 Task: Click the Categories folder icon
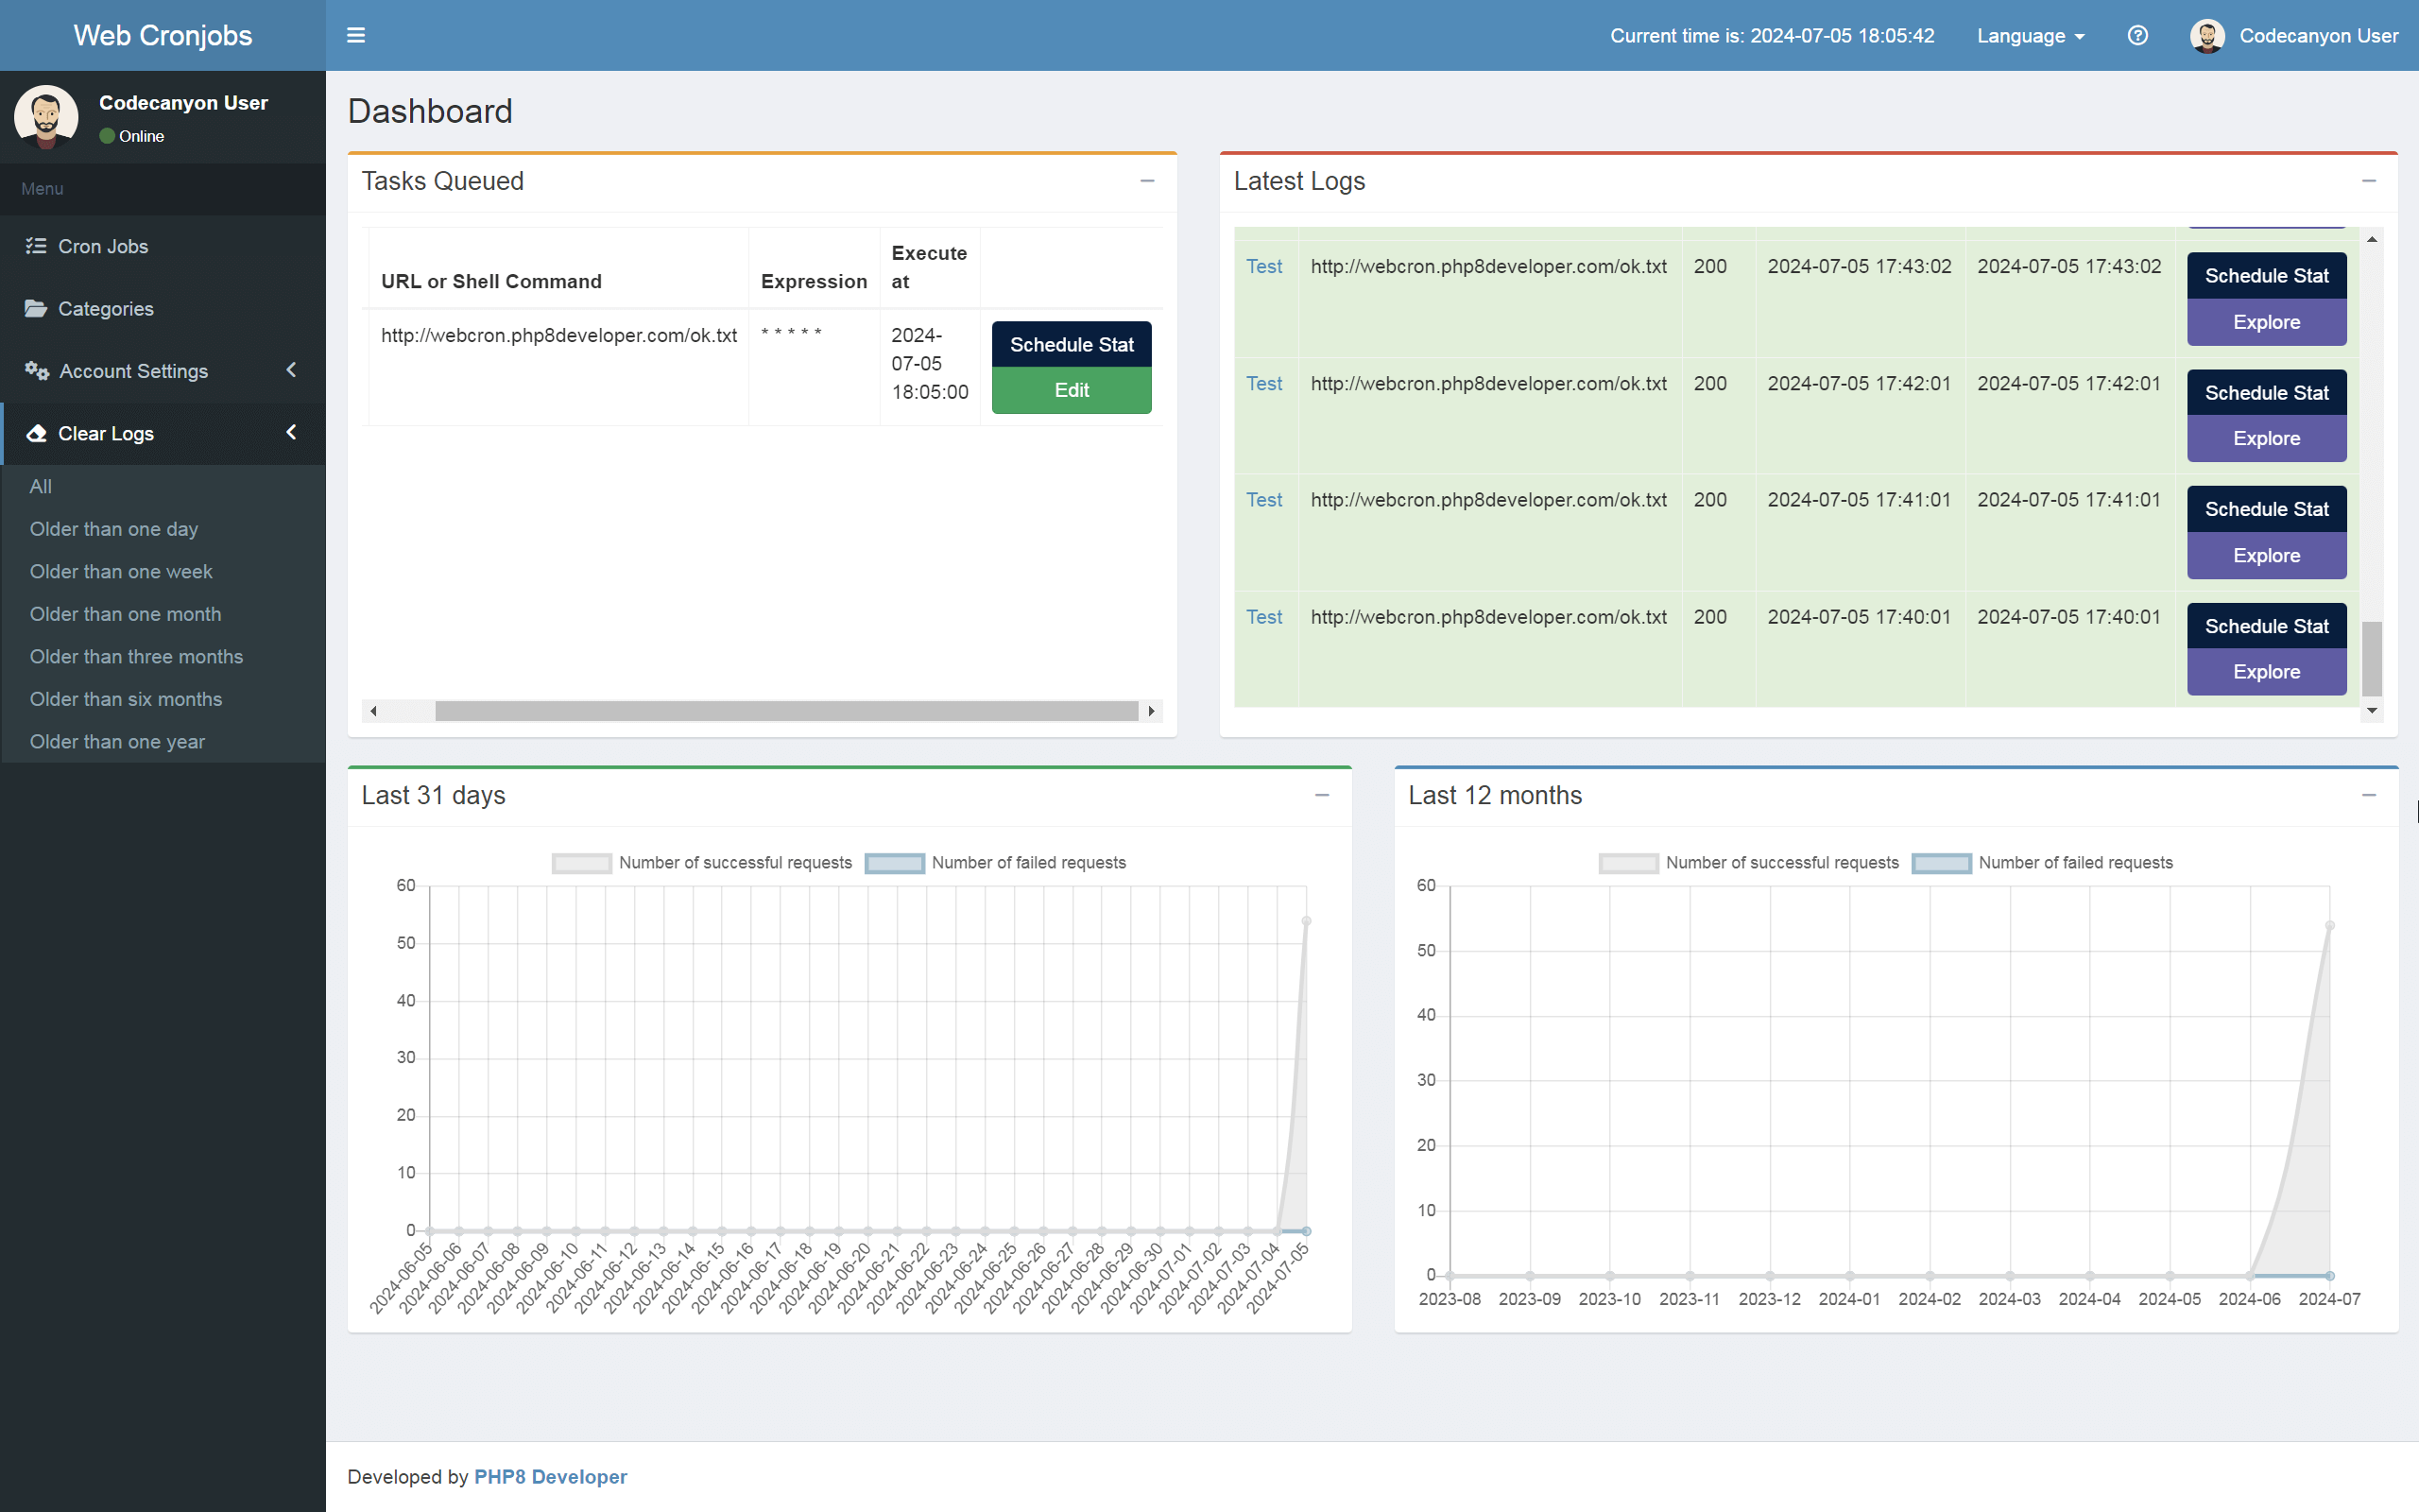pos(36,308)
